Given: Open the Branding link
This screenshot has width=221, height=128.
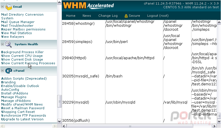Looking at the screenshot, I should (x=8, y=82).
